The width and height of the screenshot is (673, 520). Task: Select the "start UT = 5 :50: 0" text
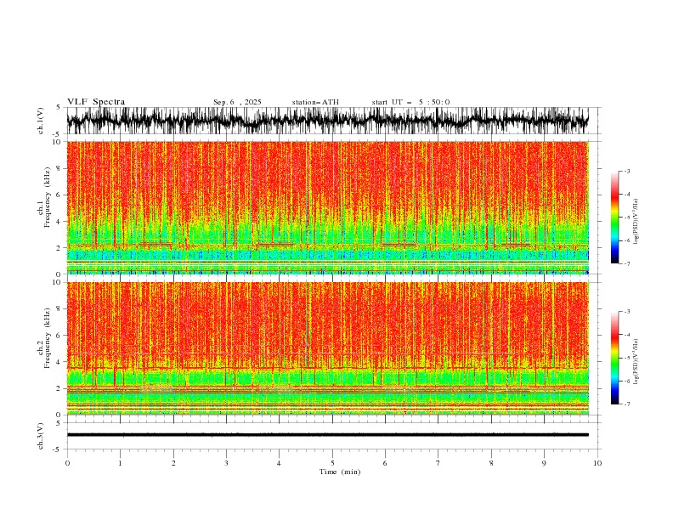pos(410,102)
